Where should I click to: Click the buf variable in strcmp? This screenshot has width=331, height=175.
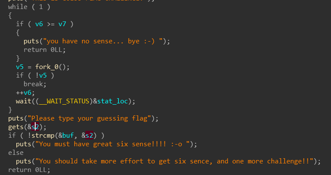[x=68, y=136]
